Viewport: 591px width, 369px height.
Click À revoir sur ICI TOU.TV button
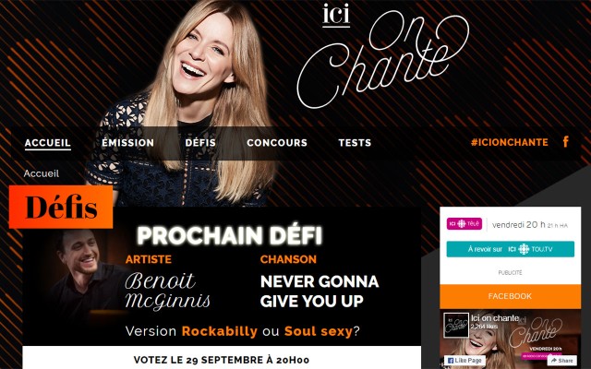pyautogui.click(x=511, y=249)
